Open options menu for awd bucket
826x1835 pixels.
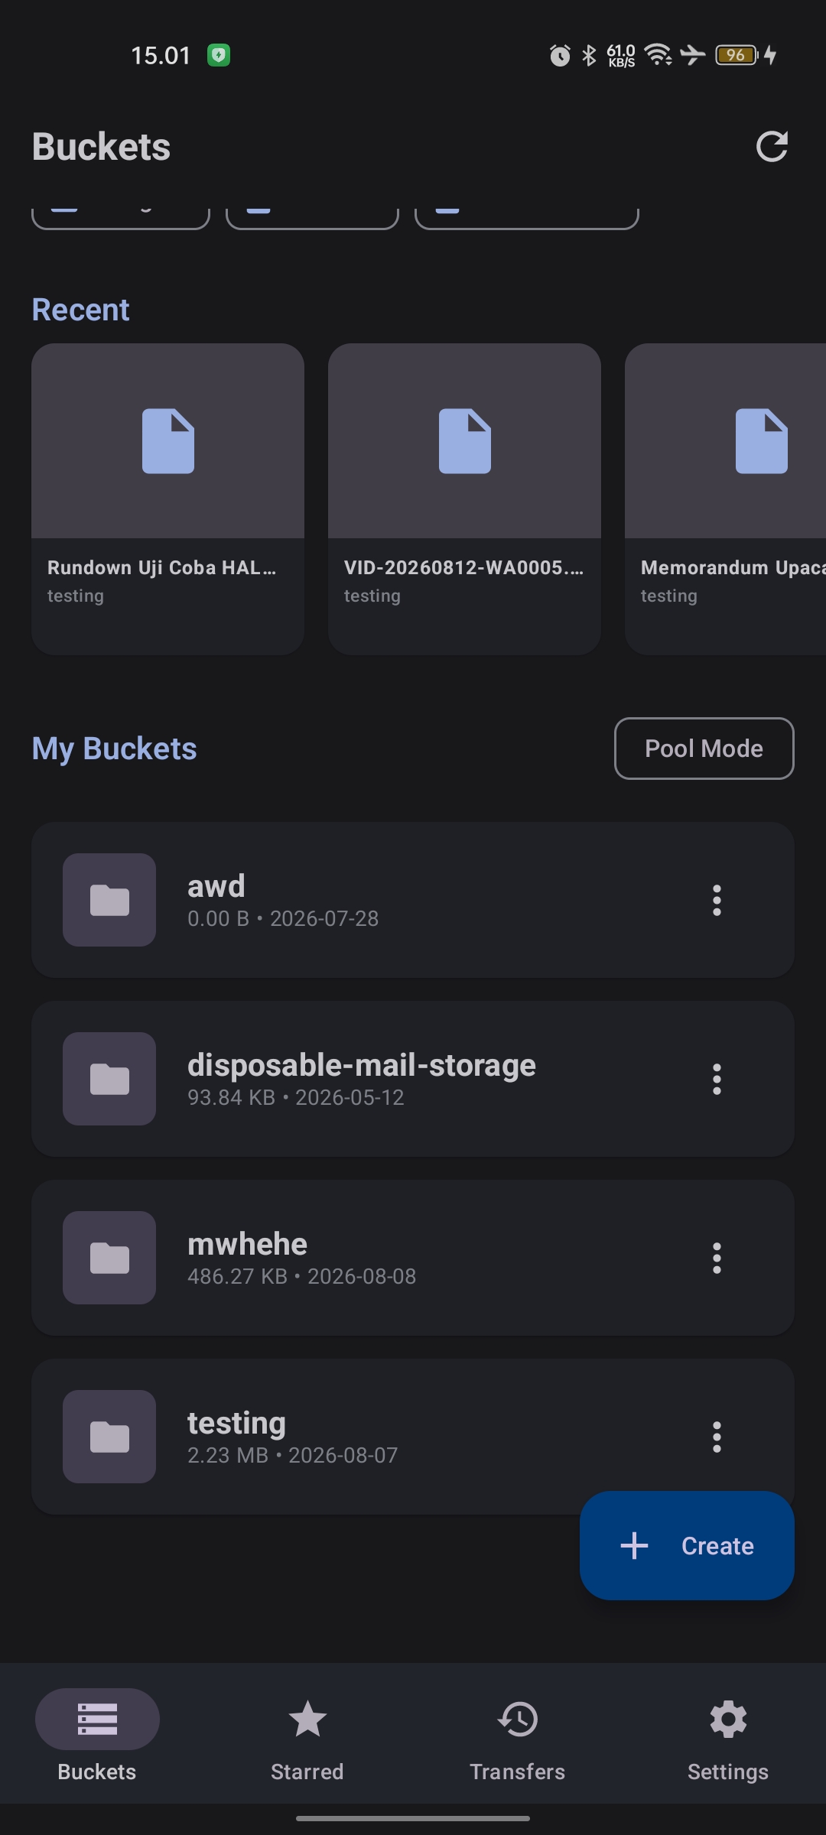click(717, 900)
